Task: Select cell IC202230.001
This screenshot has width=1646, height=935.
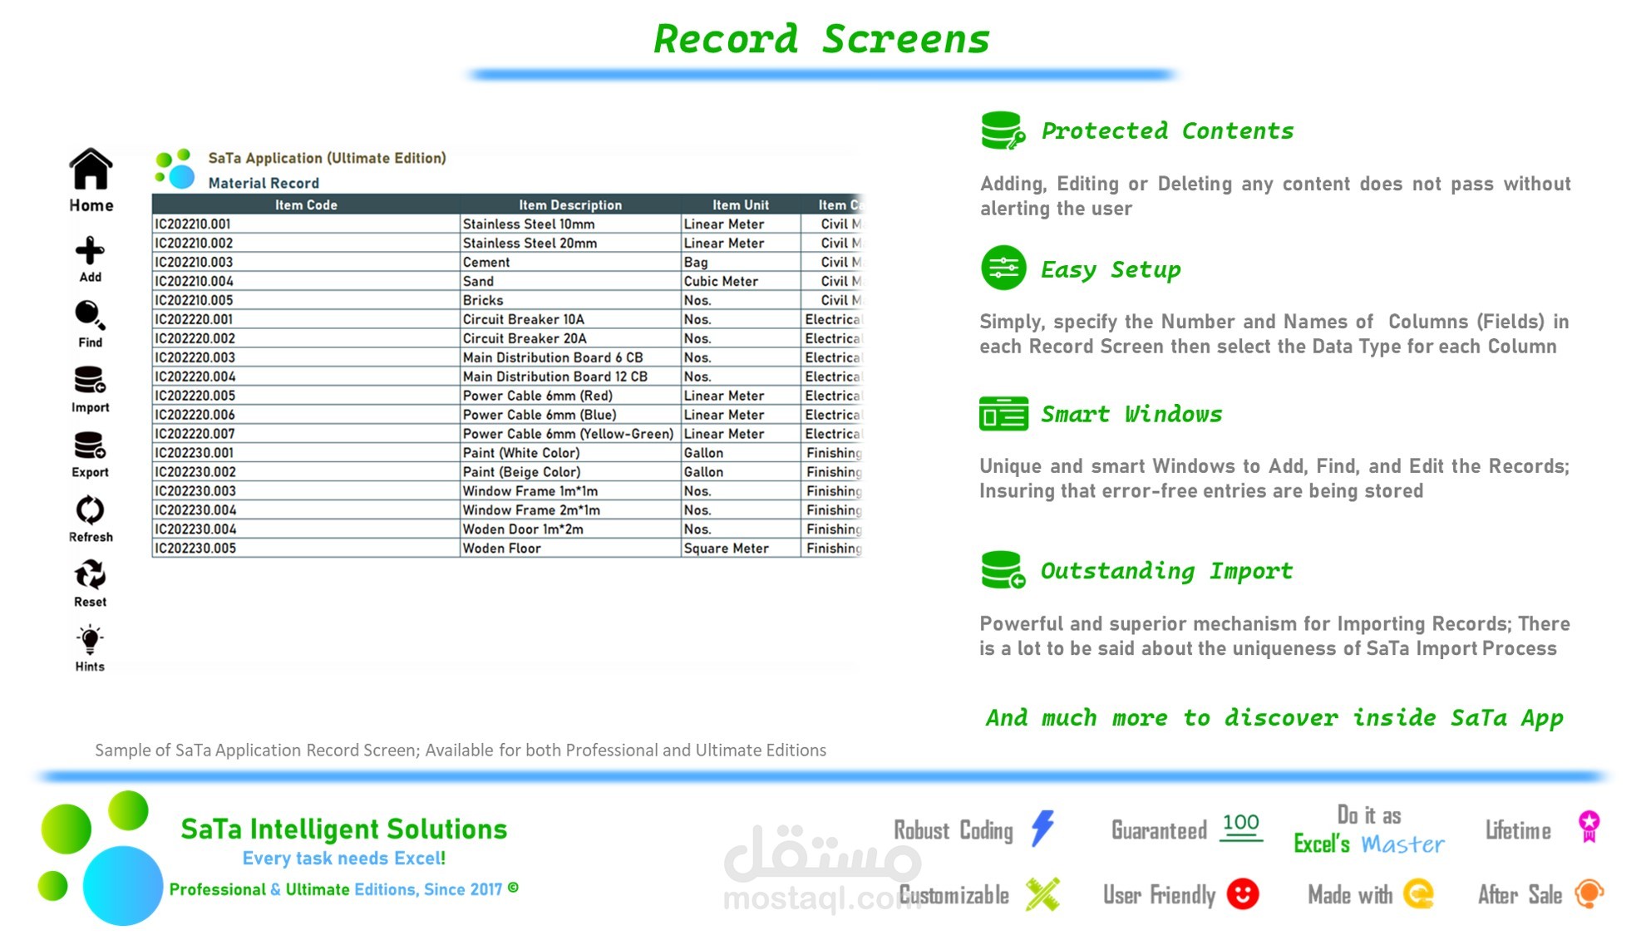Action: 306,453
